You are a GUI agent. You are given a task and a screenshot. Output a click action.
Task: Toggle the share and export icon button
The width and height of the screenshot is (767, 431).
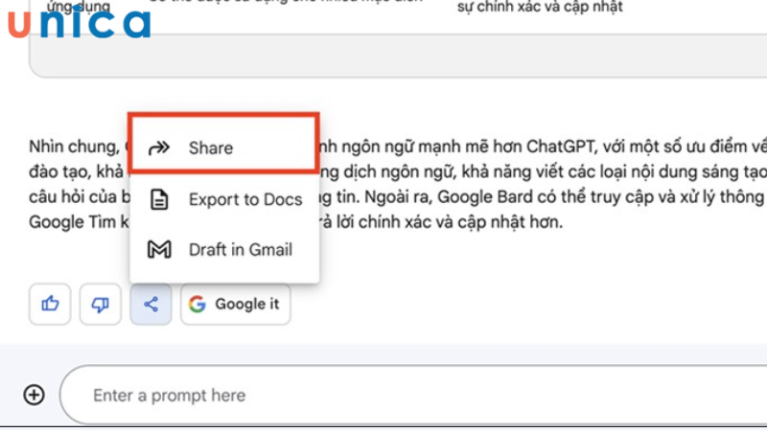pyautogui.click(x=151, y=304)
